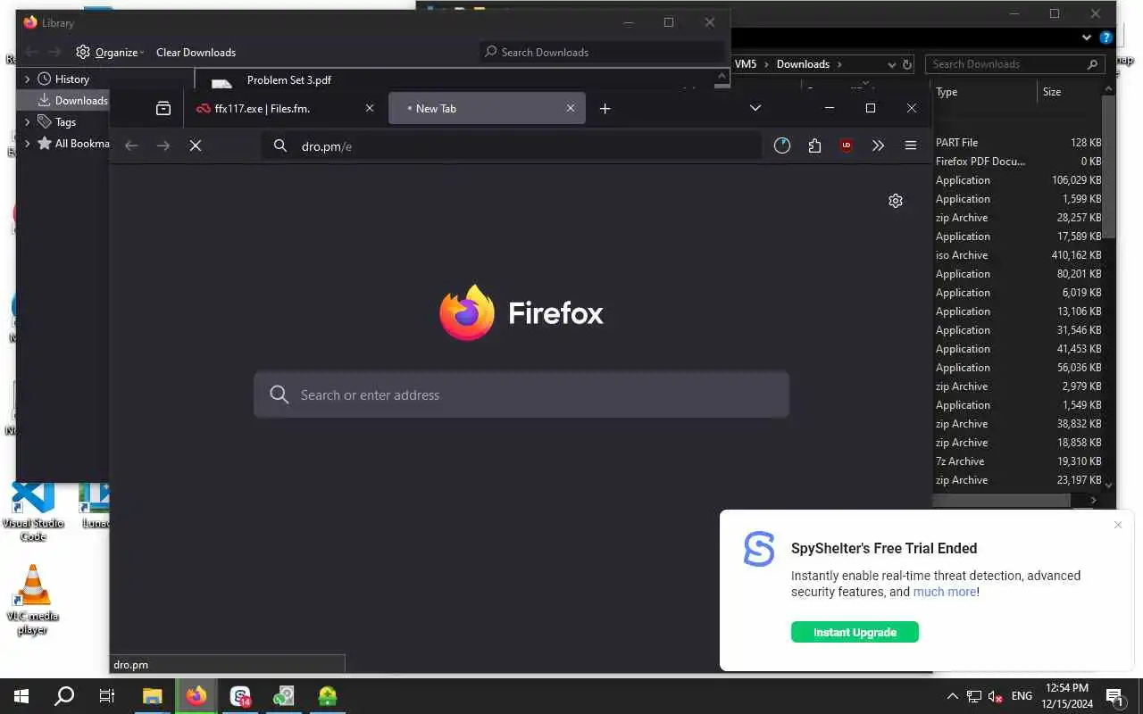Image resolution: width=1143 pixels, height=714 pixels.
Task: Close the ffx117.exe Files.fm tab
Action: coord(370,108)
